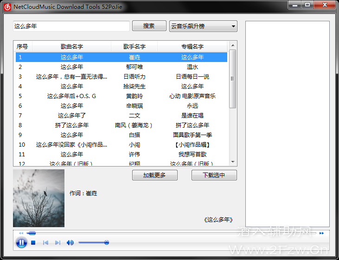Select song 这么多年后+O.S. G

click(x=71, y=96)
